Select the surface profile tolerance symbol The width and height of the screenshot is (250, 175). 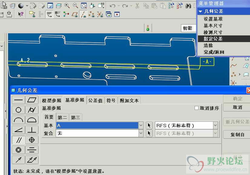[x=32, y=120]
